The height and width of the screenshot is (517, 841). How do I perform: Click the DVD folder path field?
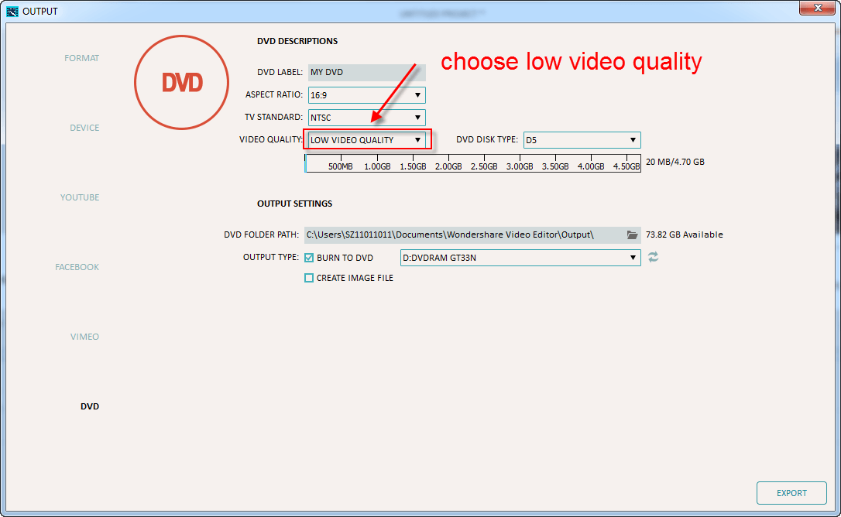[472, 235]
